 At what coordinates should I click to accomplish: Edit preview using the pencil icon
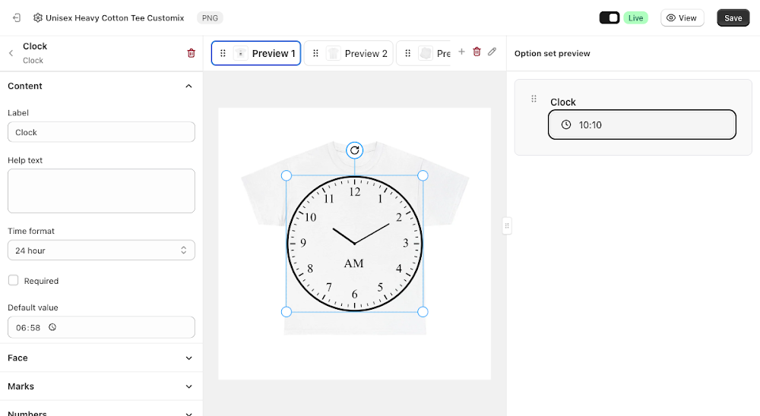coord(492,52)
